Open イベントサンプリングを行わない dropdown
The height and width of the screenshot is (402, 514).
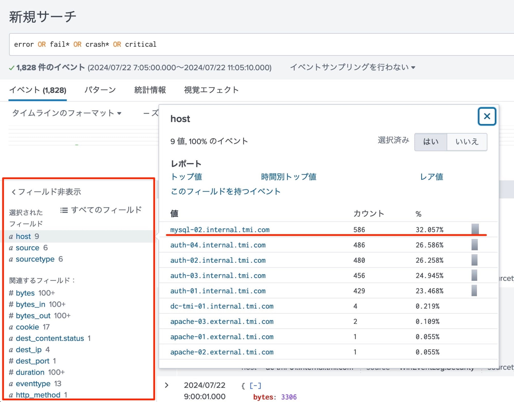[352, 67]
